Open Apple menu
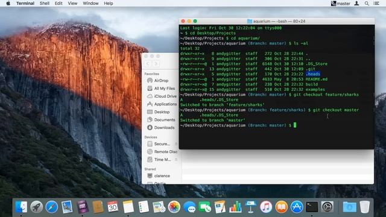This screenshot has height=217, width=386. pyautogui.click(x=8, y=4)
